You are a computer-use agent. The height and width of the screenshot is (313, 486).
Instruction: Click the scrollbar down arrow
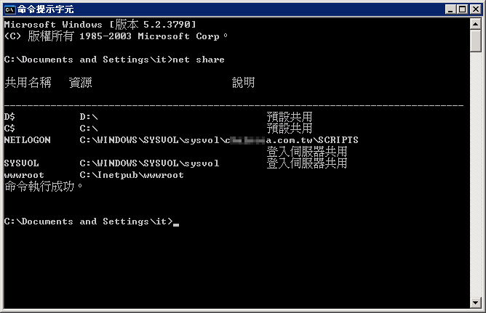[476, 303]
